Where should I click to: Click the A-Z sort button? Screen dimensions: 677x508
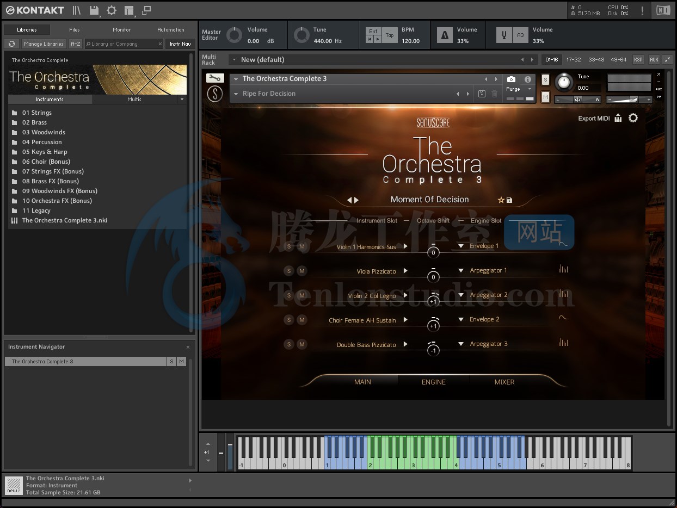(76, 44)
